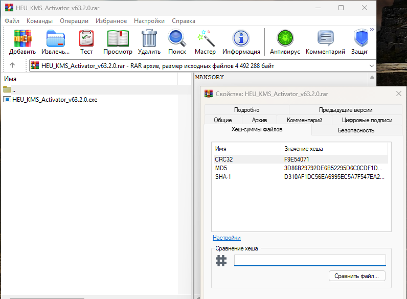Switch to the Подробно tab
407x299 pixels.
[247, 110]
